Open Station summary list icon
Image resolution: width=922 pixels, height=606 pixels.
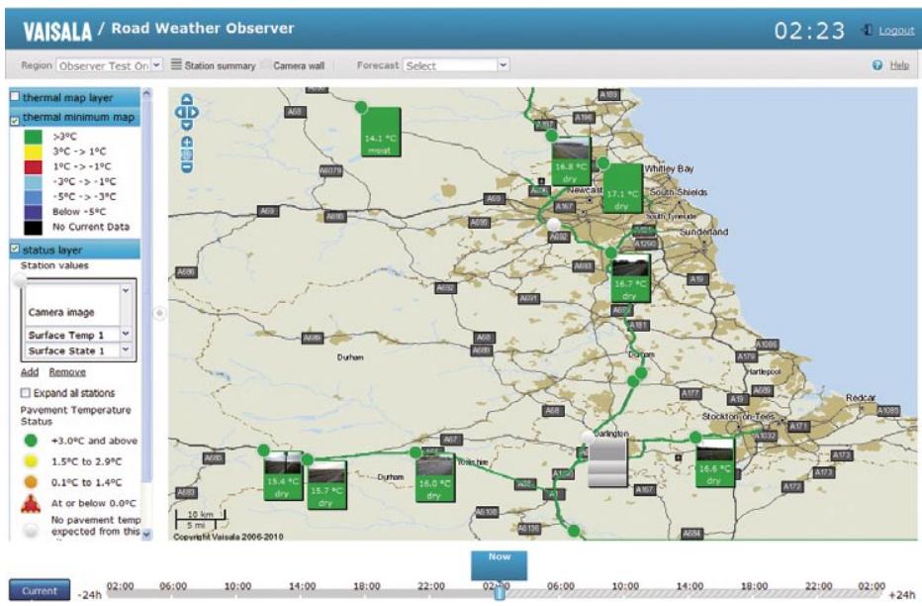[x=176, y=65]
